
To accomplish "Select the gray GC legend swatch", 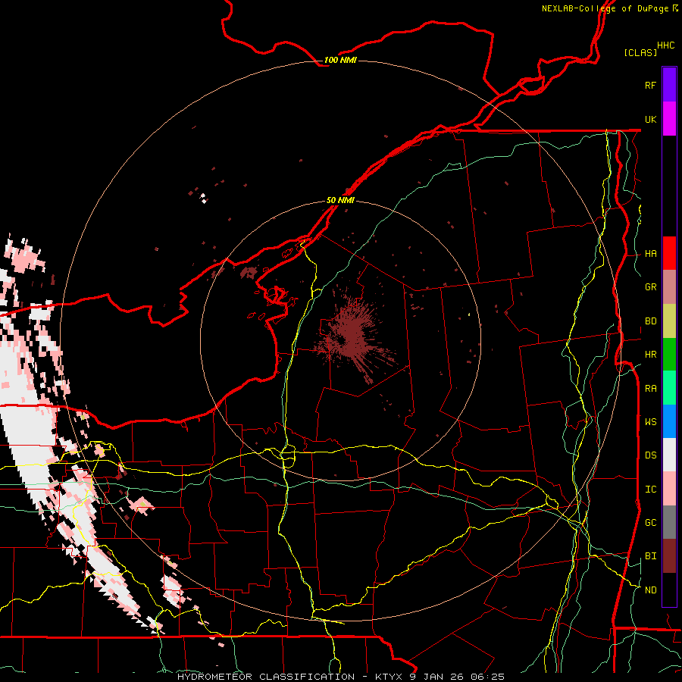I will point(669,522).
